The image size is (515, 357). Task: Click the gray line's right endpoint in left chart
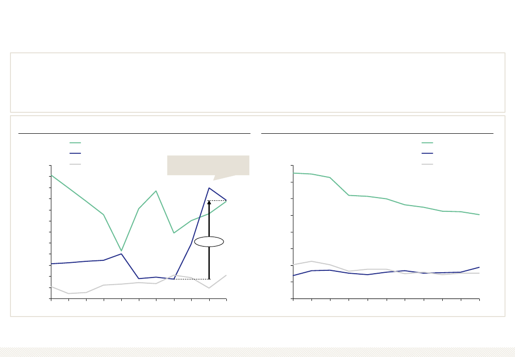(226, 276)
